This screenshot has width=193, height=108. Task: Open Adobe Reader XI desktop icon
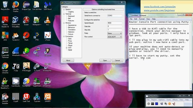[5, 22]
